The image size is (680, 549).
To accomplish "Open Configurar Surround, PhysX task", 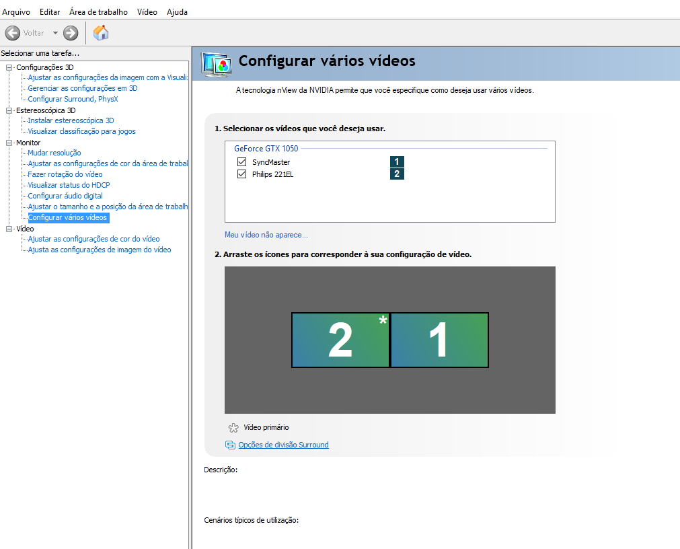I will coord(73,100).
